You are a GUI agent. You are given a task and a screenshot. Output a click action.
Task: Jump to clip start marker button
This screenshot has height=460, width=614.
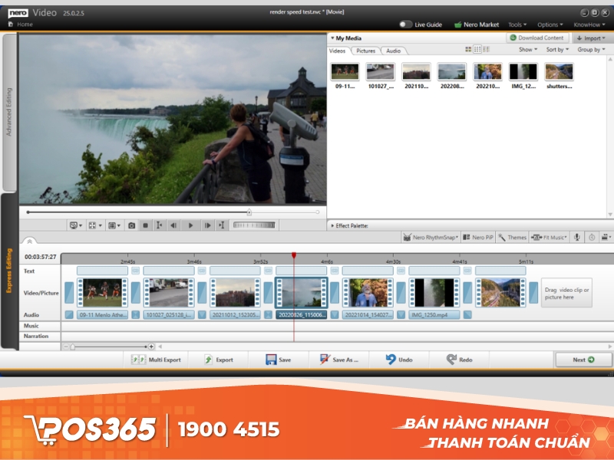click(159, 225)
